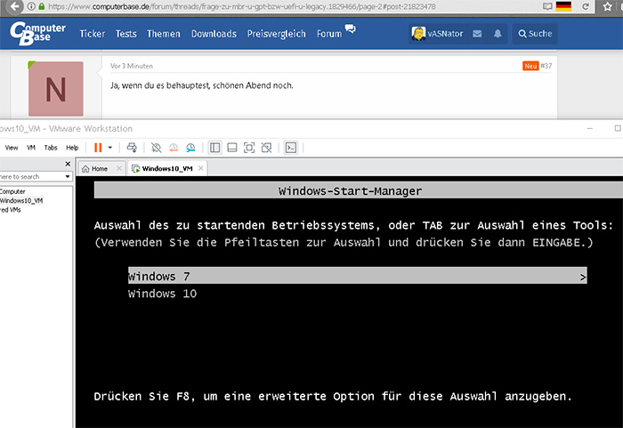Toggle the console view icon
The width and height of the screenshot is (623, 428).
click(x=291, y=148)
